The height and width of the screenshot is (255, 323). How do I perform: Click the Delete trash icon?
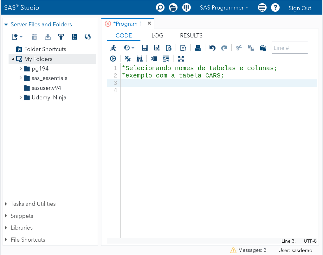(34, 37)
